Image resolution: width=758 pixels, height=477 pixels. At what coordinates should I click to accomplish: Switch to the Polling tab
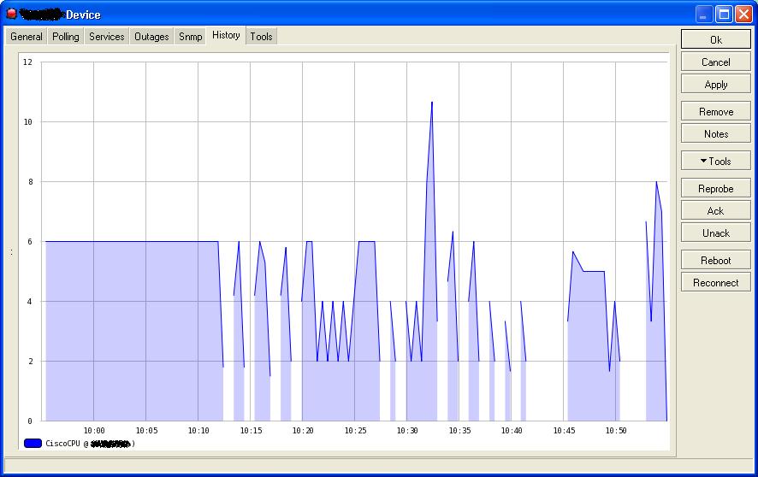point(66,37)
